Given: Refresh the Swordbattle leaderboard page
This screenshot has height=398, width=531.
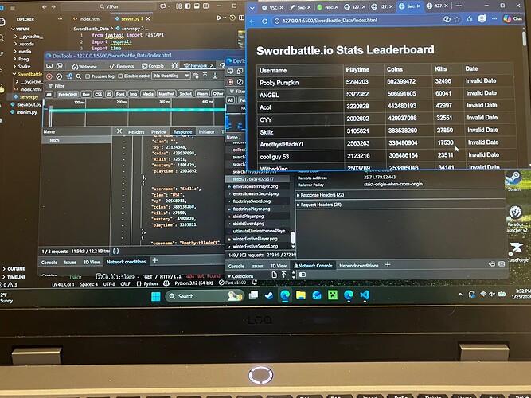Looking at the screenshot, I should [x=264, y=21].
